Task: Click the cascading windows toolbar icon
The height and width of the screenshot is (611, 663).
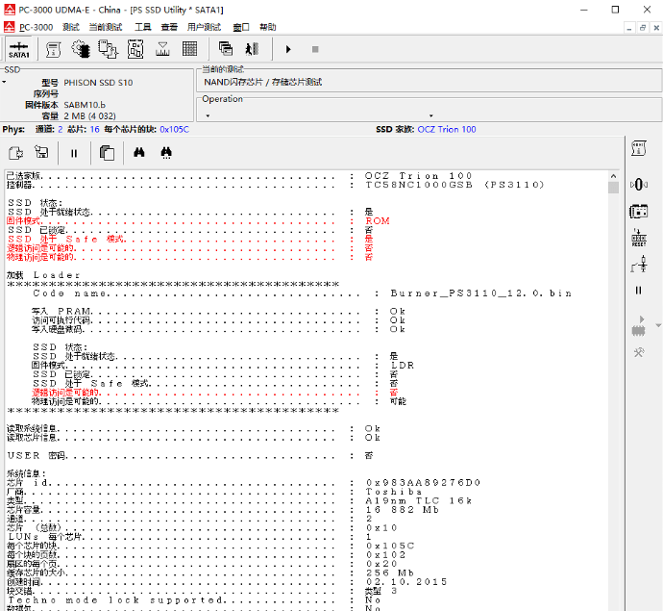Action: tap(226, 49)
